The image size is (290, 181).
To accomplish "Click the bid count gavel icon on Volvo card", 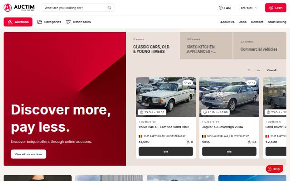I will [188, 142].
